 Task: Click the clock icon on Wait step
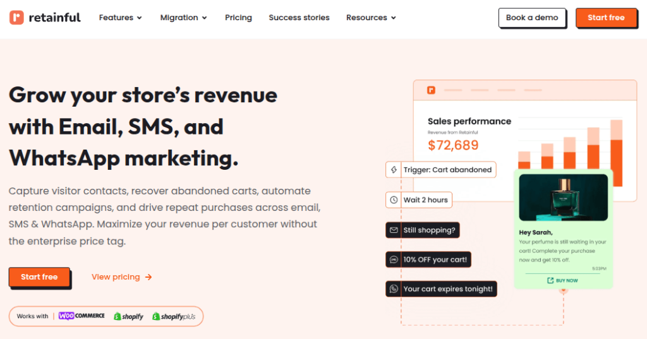394,200
